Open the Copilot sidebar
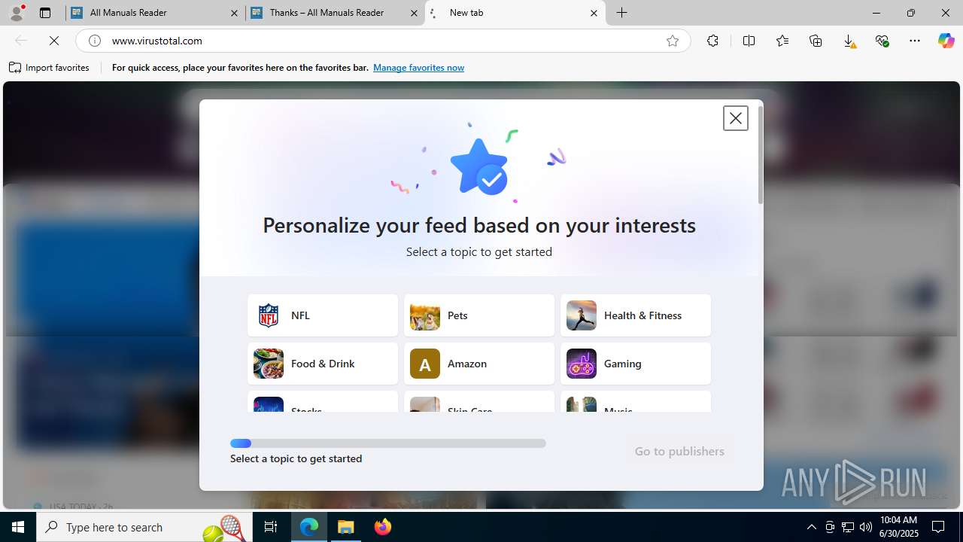Image resolution: width=963 pixels, height=542 pixels. (x=946, y=41)
